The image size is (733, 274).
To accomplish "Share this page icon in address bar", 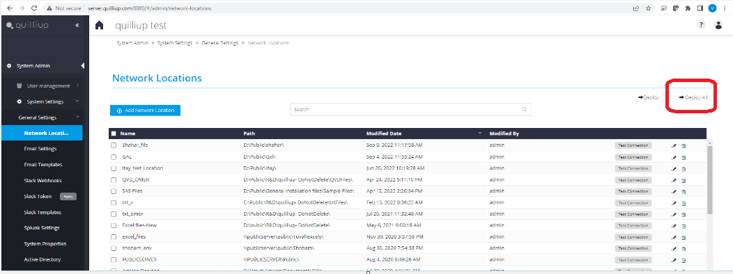I will click(x=636, y=8).
